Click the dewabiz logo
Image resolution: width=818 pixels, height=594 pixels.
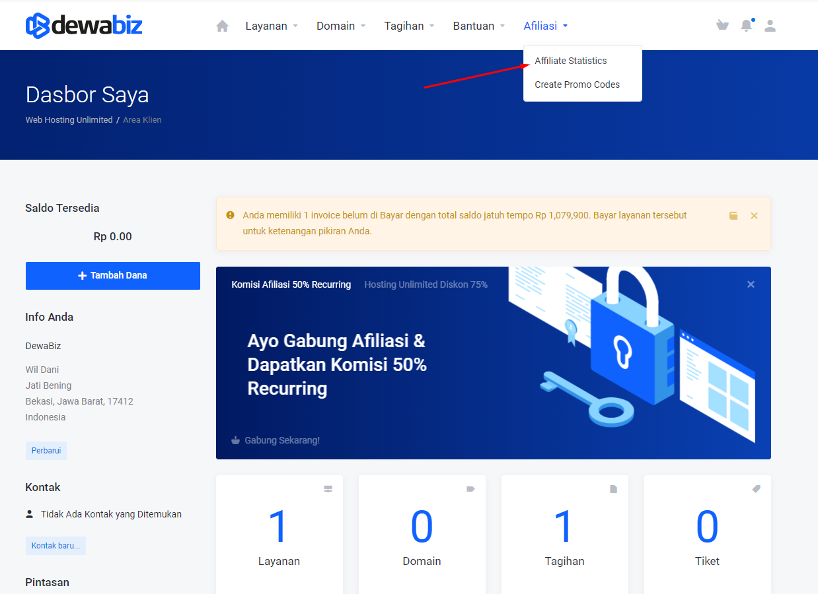click(x=84, y=26)
